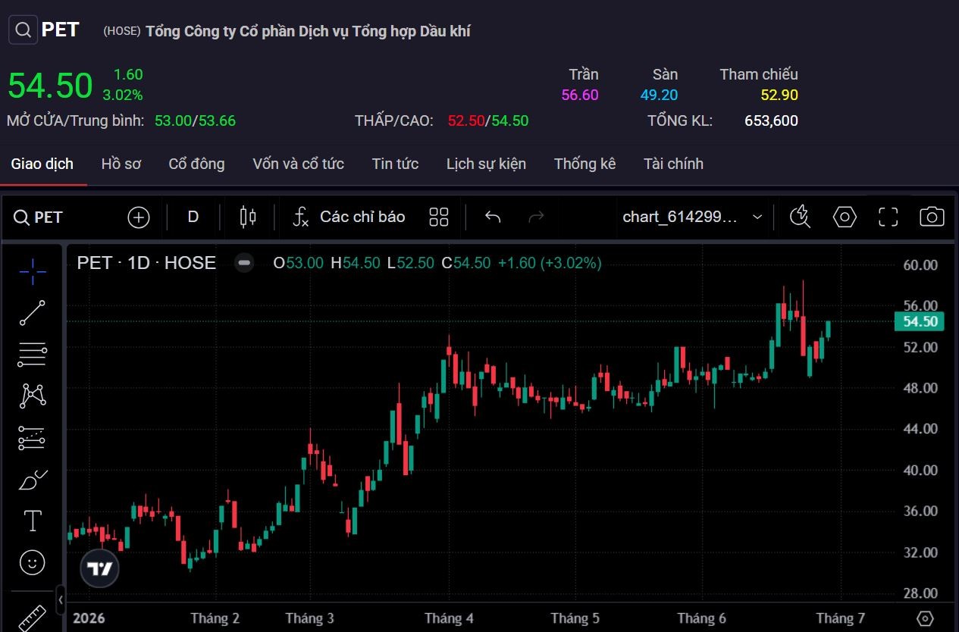Click the 60.00 level on price axis
This screenshot has height=632, width=959.
pyautogui.click(x=920, y=265)
